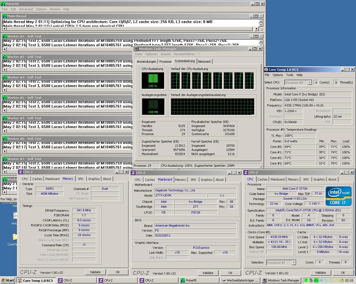
Task: Click the Intel Core i7 3770K name field
Action: point(295,189)
